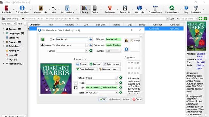Click the Cancel button

pyautogui.click(x=137, y=99)
